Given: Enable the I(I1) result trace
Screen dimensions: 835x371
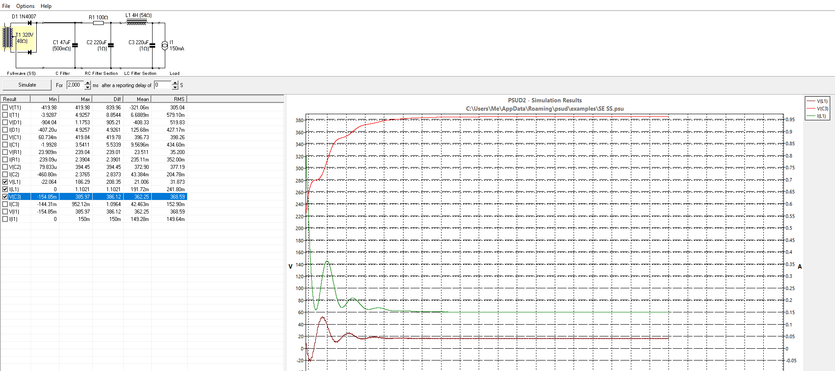Looking at the screenshot, I should coord(5,219).
